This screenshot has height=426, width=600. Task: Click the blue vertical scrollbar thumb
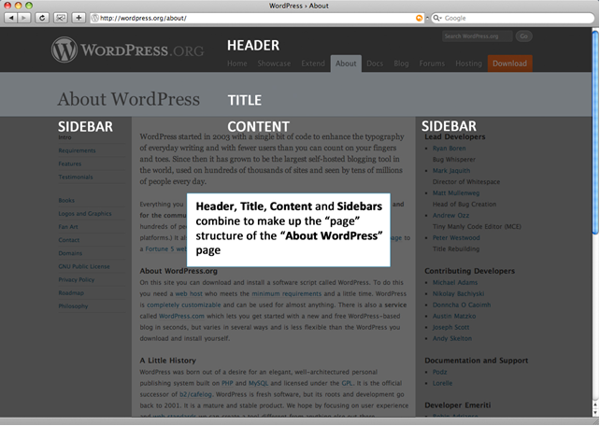(595, 132)
